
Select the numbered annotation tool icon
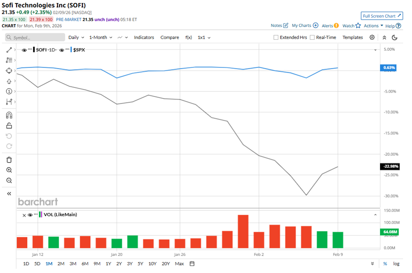tap(9, 91)
